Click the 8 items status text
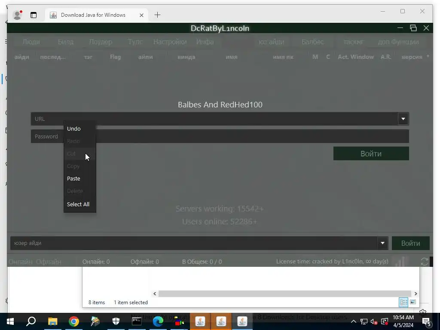Screen dimensions: 440x330 pos(97,302)
